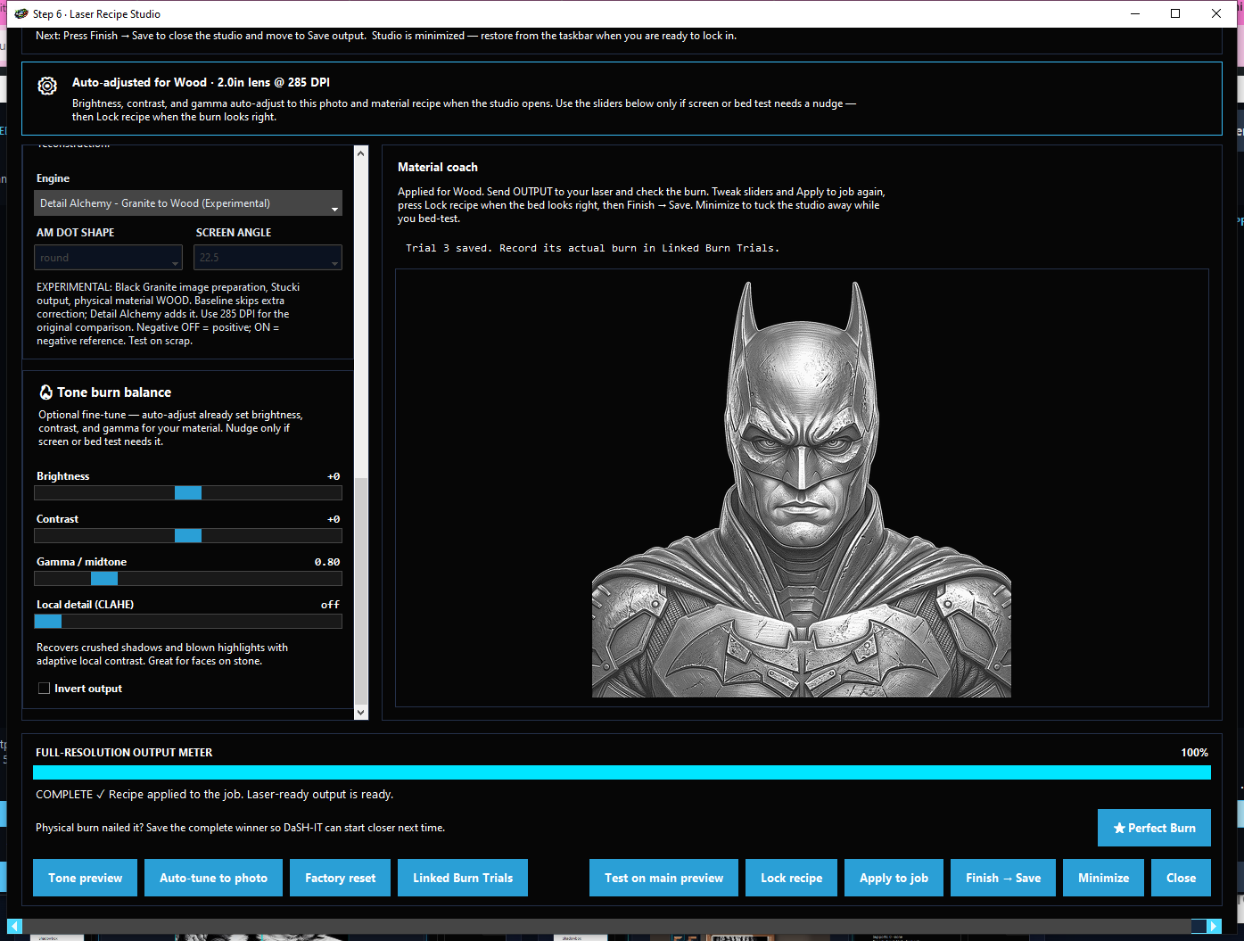Screen dimensions: 1244x941
Task: Click the 100% output meter value
Action: pos(1194,753)
